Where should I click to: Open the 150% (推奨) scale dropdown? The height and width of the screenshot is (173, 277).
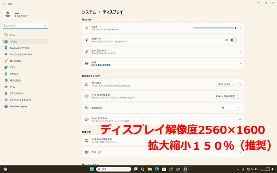pos(226,84)
